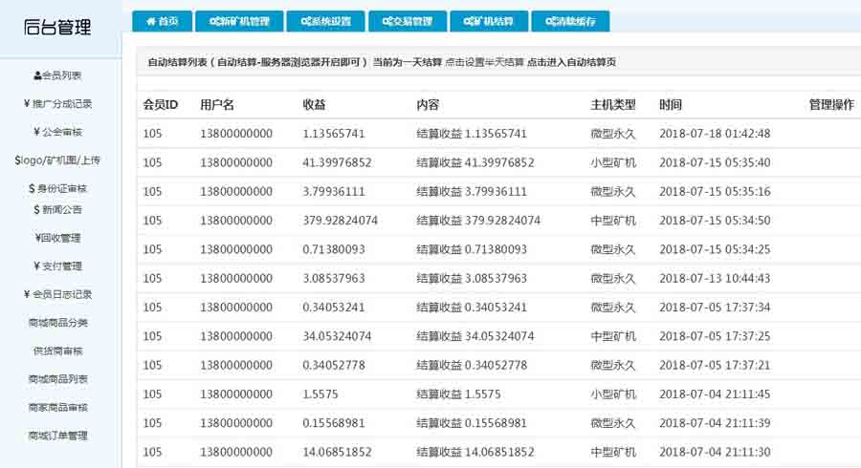Open 公会审核 in the sidebar

60,132
